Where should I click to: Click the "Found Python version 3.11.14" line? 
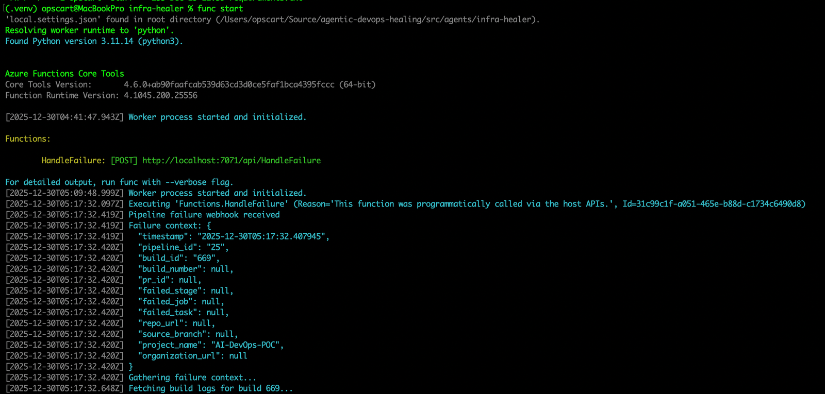pos(94,41)
